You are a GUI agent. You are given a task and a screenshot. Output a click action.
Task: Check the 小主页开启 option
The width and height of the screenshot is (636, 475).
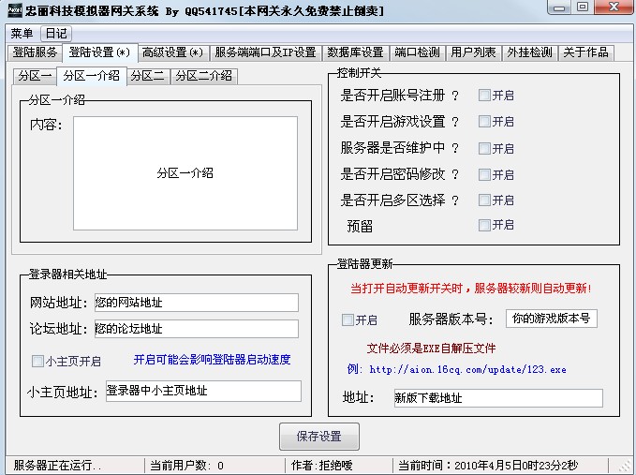(37, 361)
